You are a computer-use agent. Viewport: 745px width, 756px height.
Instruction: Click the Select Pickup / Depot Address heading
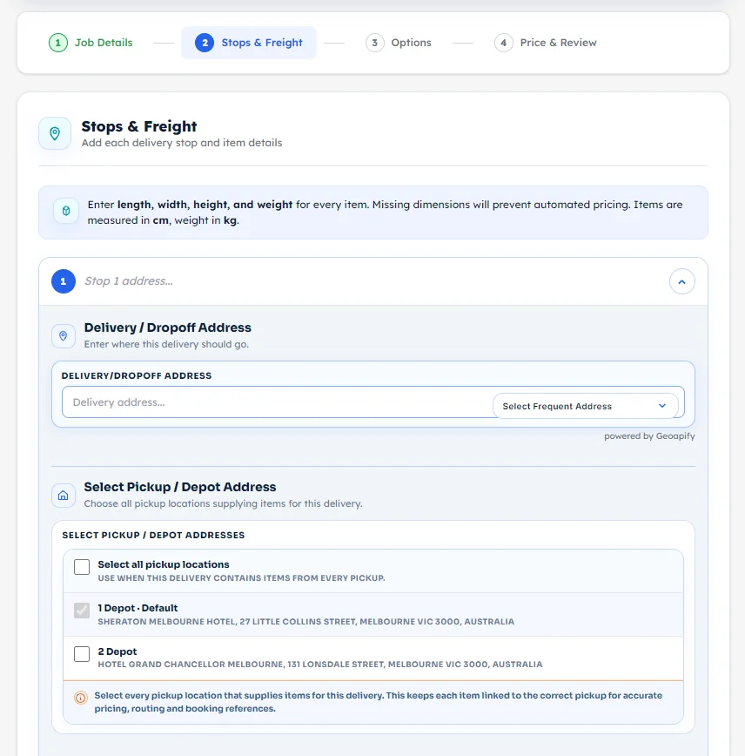(180, 487)
